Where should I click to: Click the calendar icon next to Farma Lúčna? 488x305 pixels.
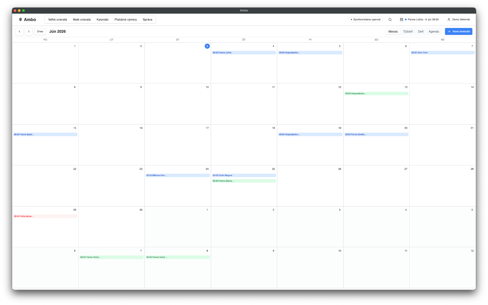point(401,19)
